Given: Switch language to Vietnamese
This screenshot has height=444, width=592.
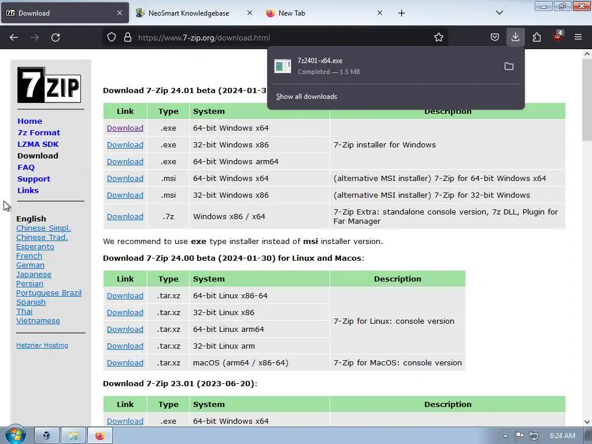Looking at the screenshot, I should (38, 320).
